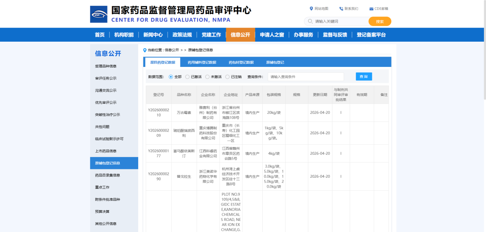Screen dimensions: 486x232
Task: Open the 党建工作 menu item
Action: tap(211, 35)
